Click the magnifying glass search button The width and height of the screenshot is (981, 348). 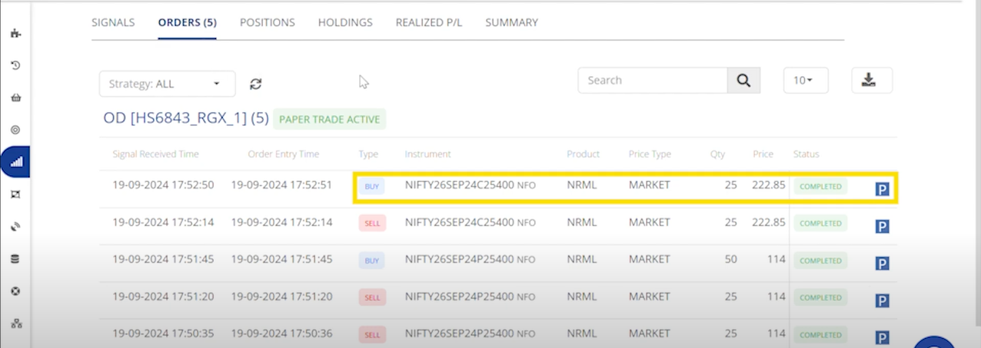[x=743, y=81]
